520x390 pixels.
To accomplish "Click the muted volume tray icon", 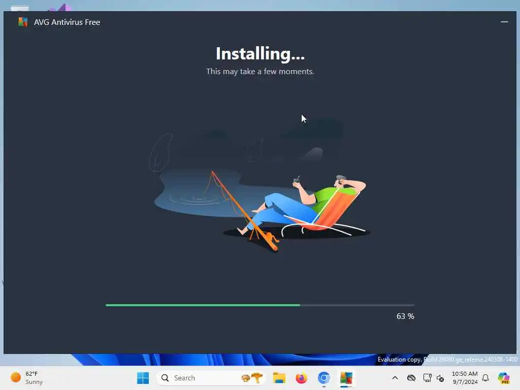I will (x=440, y=378).
